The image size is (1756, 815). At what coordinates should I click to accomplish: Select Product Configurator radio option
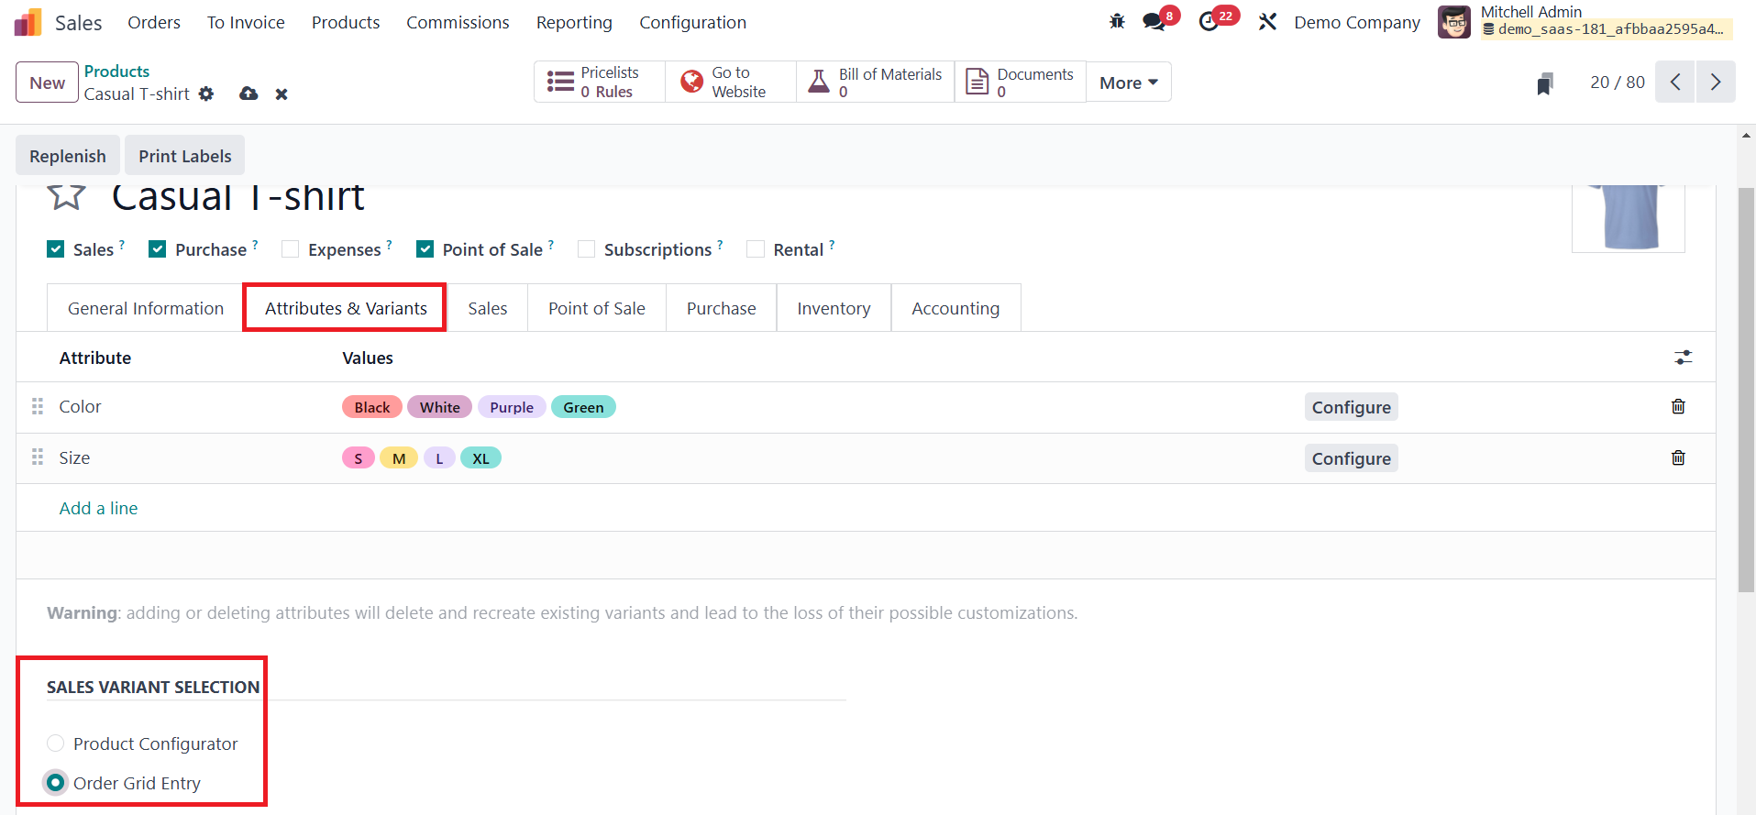coord(56,743)
